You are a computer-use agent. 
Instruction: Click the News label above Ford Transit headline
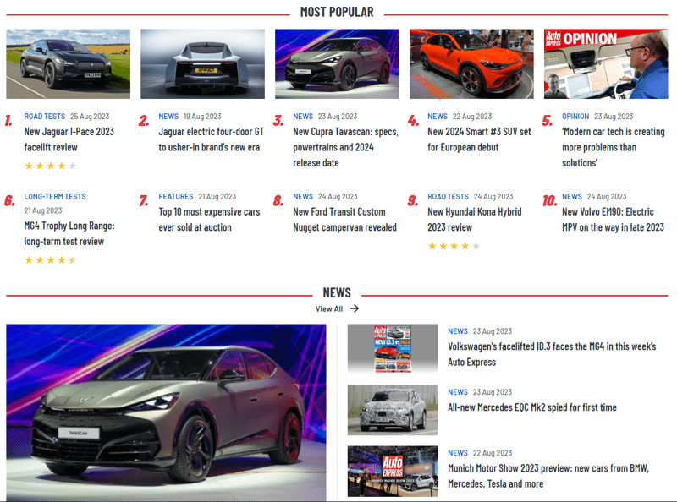point(303,196)
